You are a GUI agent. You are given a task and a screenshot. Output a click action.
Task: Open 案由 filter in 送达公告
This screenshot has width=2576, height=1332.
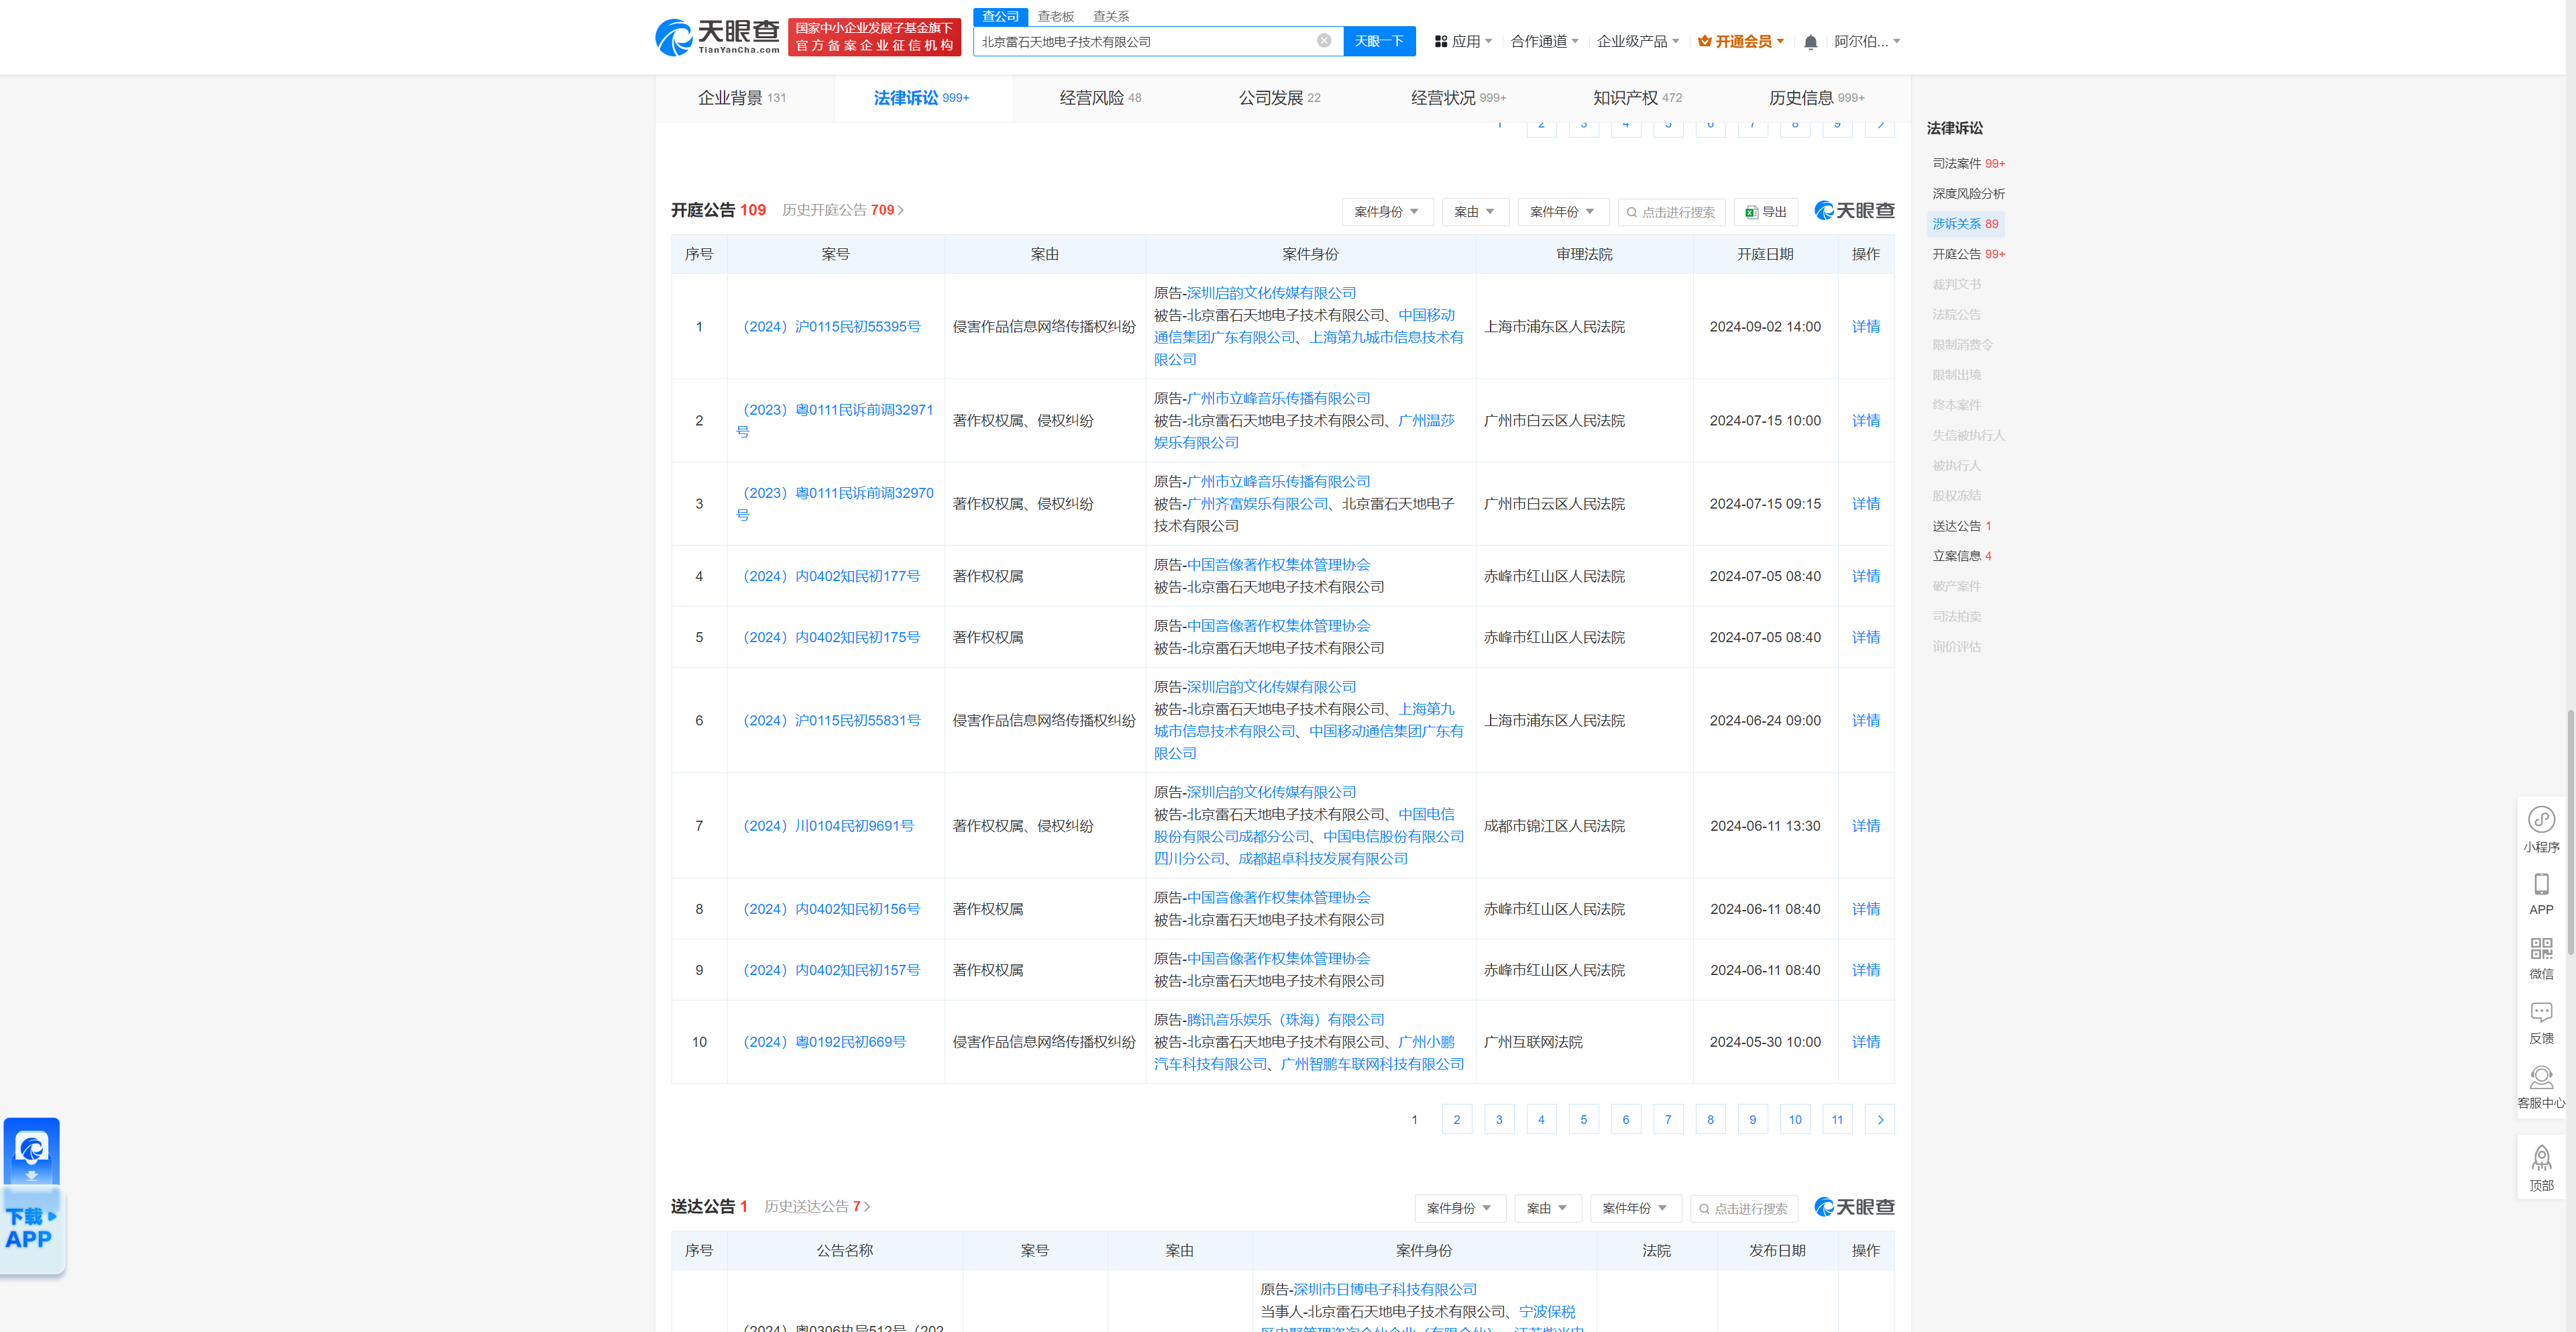click(x=1547, y=1209)
